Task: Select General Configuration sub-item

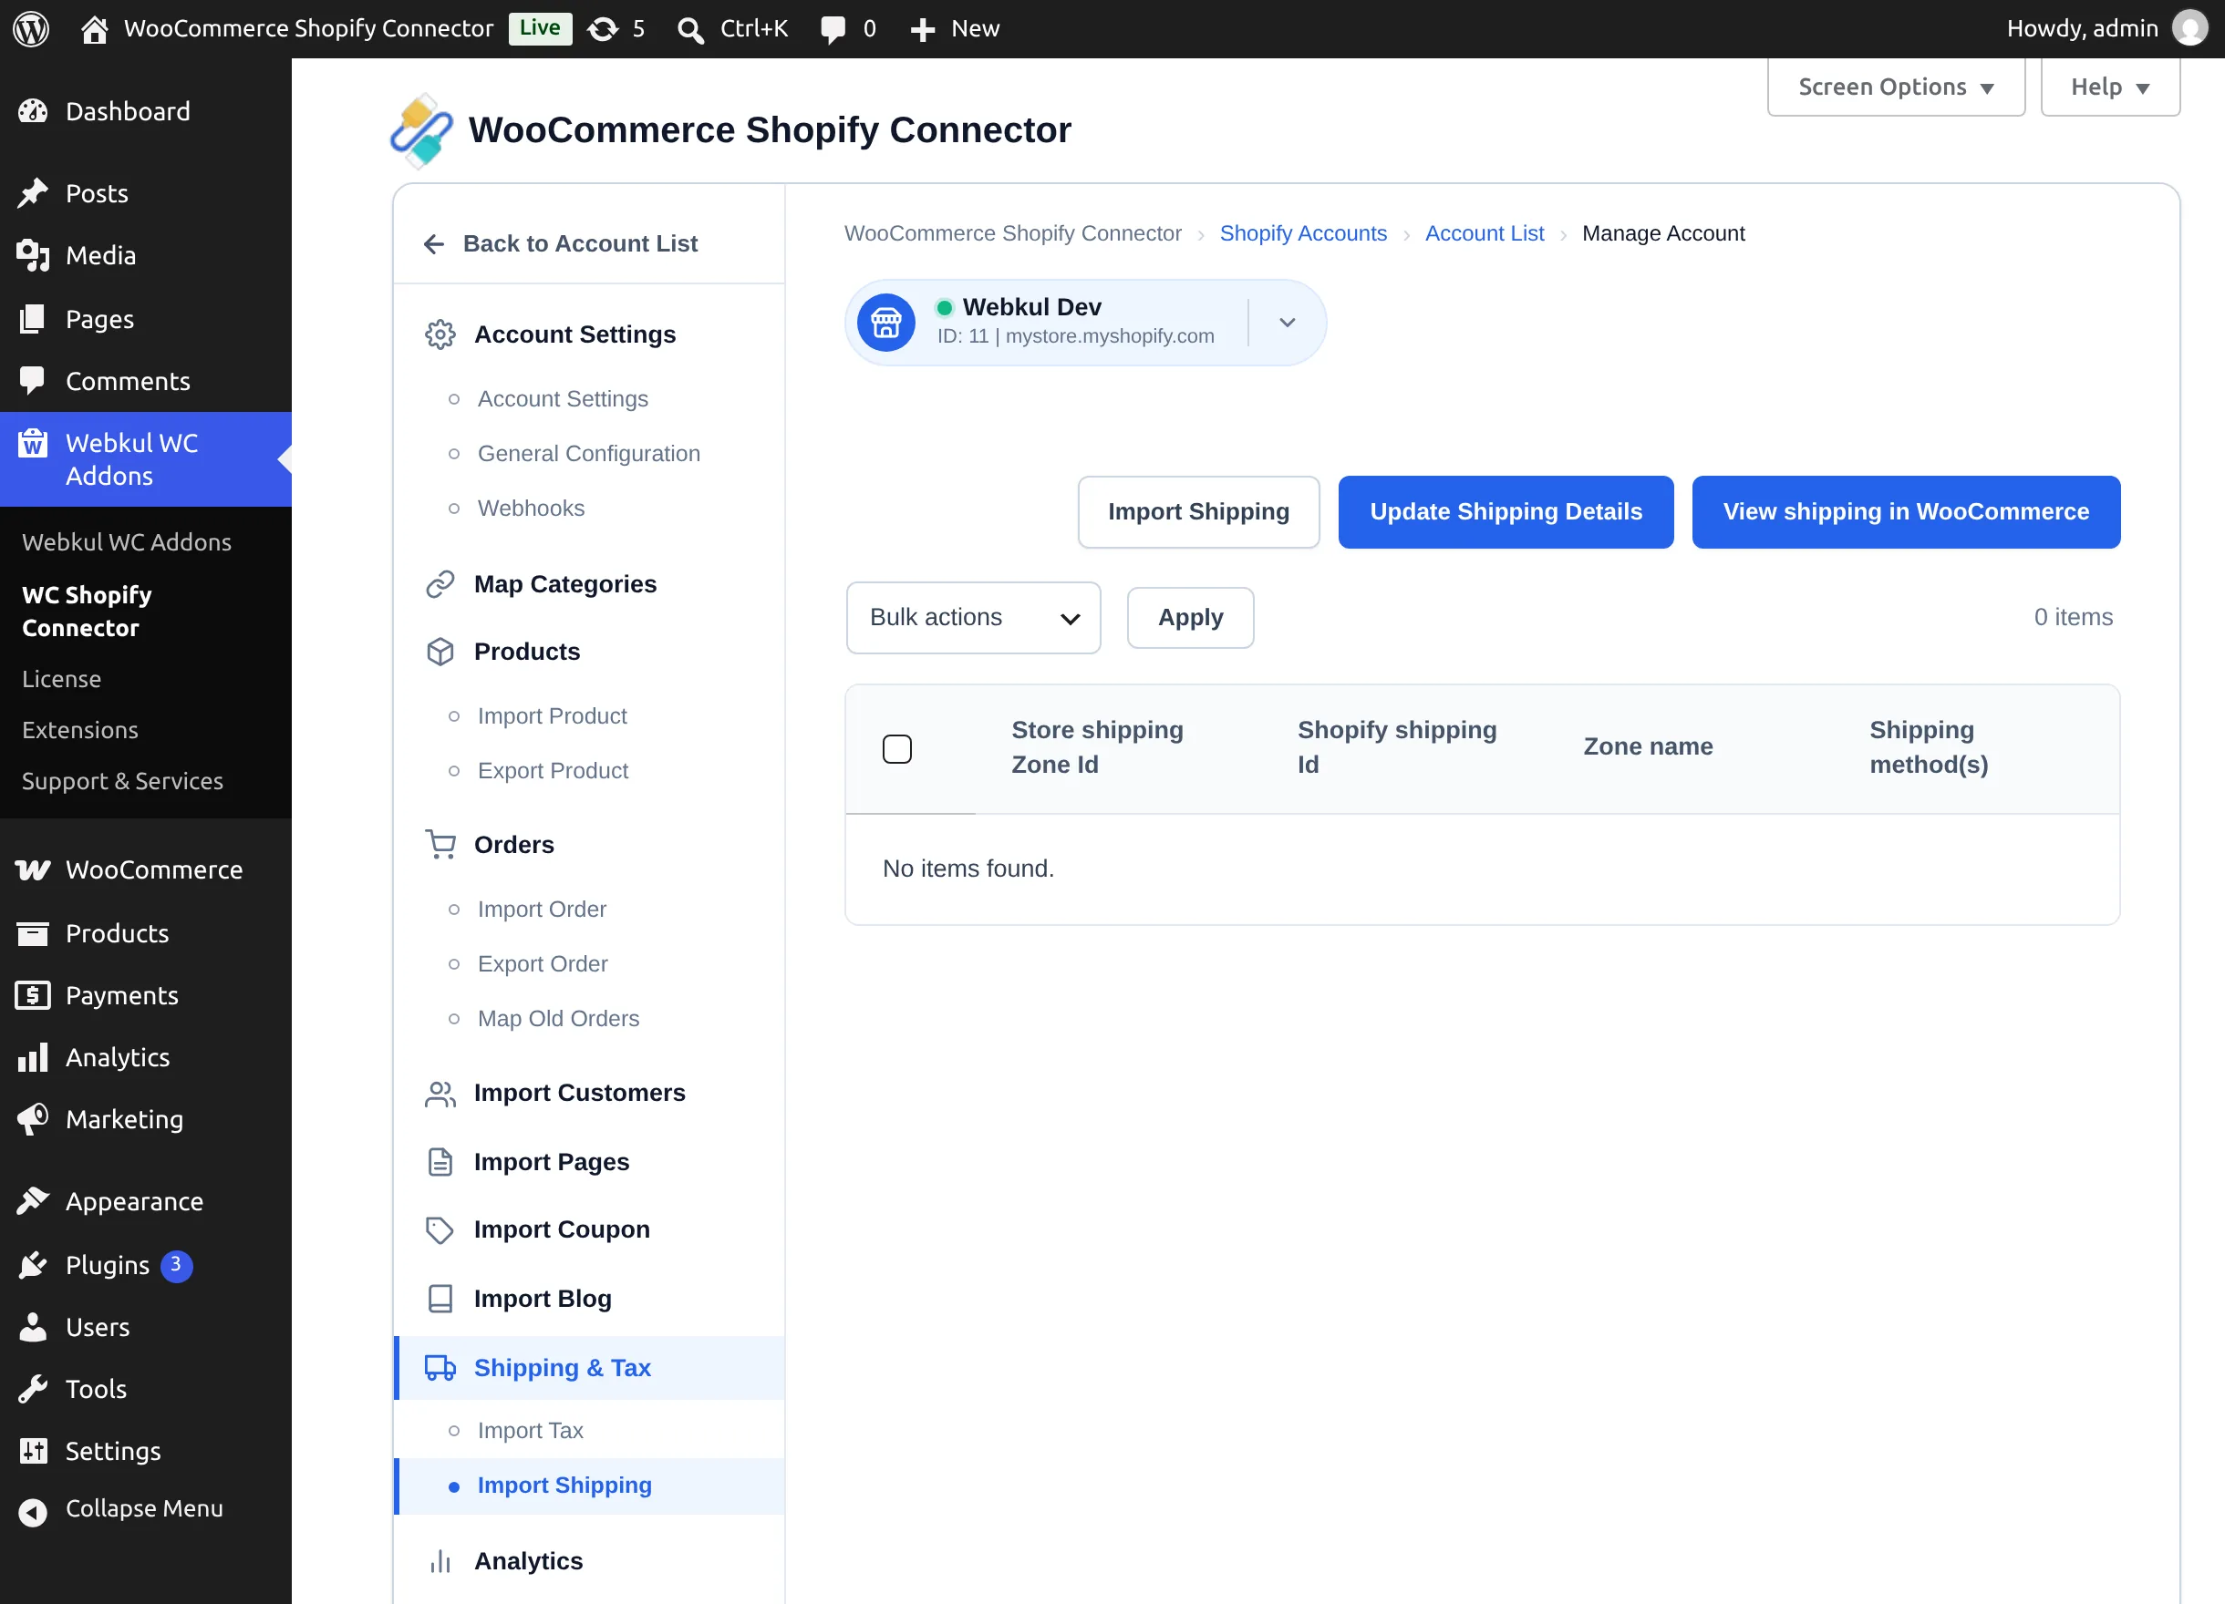Action: [589, 453]
